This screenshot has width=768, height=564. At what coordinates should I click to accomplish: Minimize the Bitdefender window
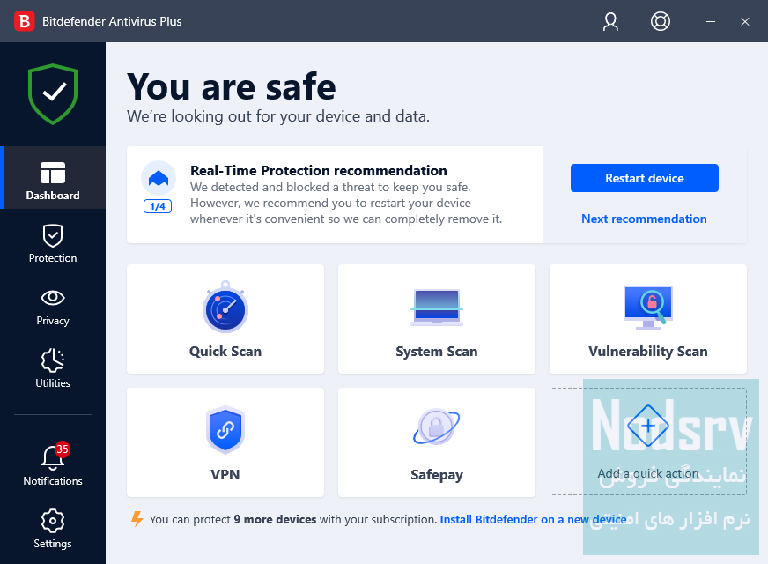[711, 21]
